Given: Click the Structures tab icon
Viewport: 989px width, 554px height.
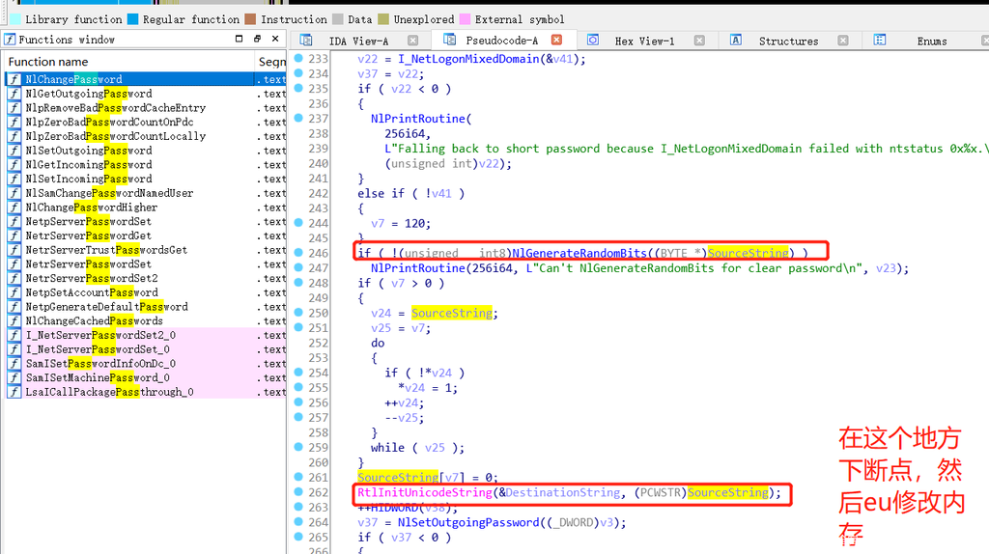Looking at the screenshot, I should (736, 41).
